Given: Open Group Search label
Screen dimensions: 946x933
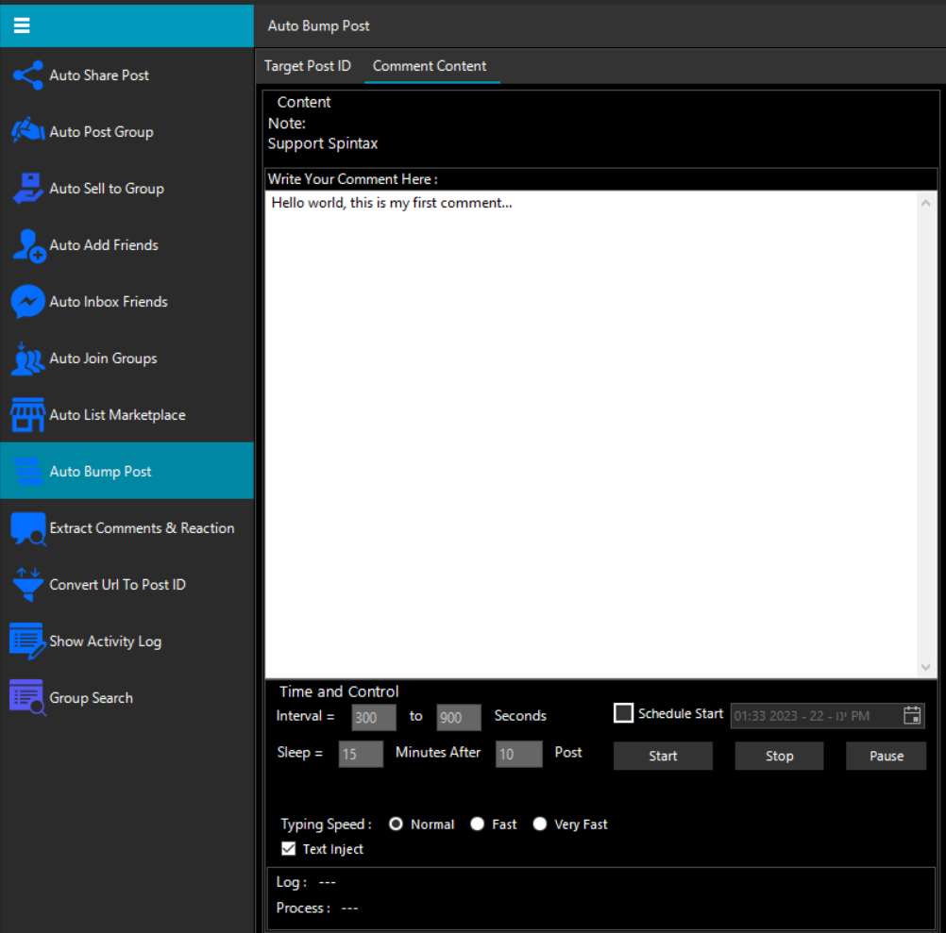Looking at the screenshot, I should click(x=91, y=698).
